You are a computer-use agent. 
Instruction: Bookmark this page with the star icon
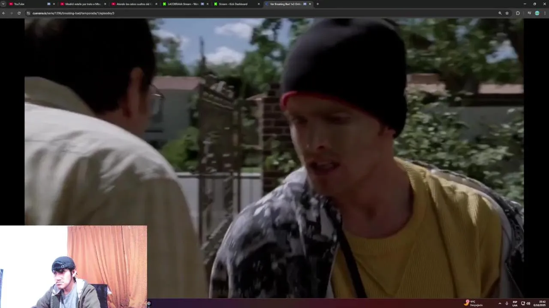click(507, 13)
